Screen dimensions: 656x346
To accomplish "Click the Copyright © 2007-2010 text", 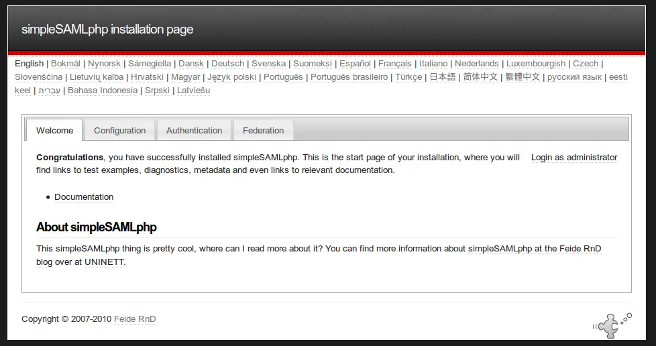I will (66, 319).
